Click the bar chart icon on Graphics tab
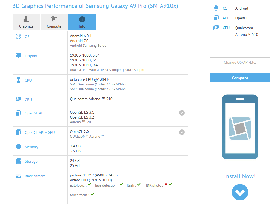This screenshot has width=280, height=204. click(26, 19)
